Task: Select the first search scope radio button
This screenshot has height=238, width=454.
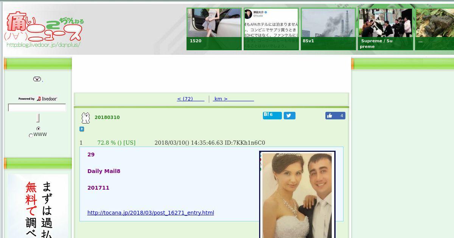Action: pyautogui.click(x=38, y=129)
